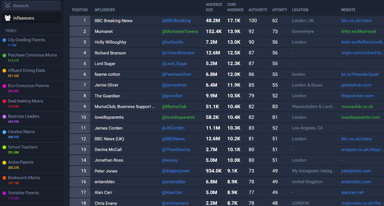
Task: Open the Influencers tab
Action: coord(31,18)
